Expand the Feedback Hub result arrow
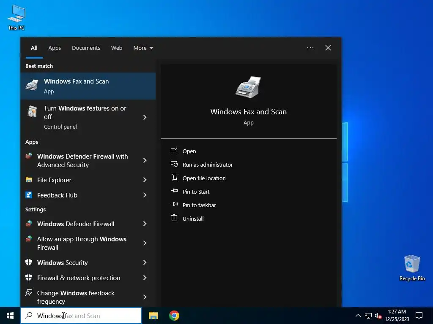Viewport: 433px width, 324px height. click(x=145, y=195)
